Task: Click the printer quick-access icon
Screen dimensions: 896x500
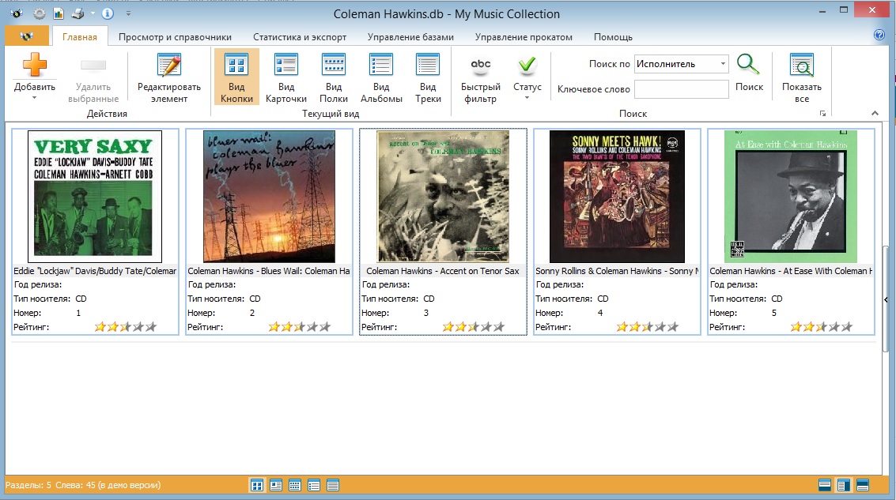Action: tap(78, 13)
